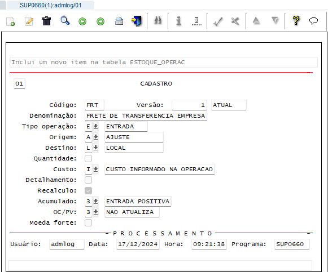
Task: Go to the next record with right green arrow
Action: tap(100, 21)
